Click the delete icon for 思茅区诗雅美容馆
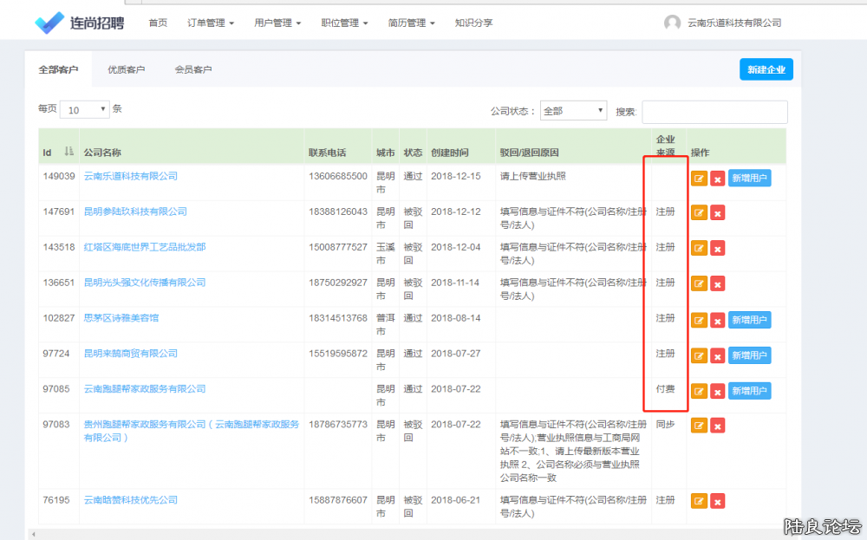The width and height of the screenshot is (867, 540). [717, 320]
